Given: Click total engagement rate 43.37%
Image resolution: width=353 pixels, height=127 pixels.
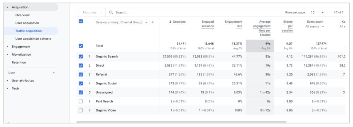Looking at the screenshot, I should 237,44.
